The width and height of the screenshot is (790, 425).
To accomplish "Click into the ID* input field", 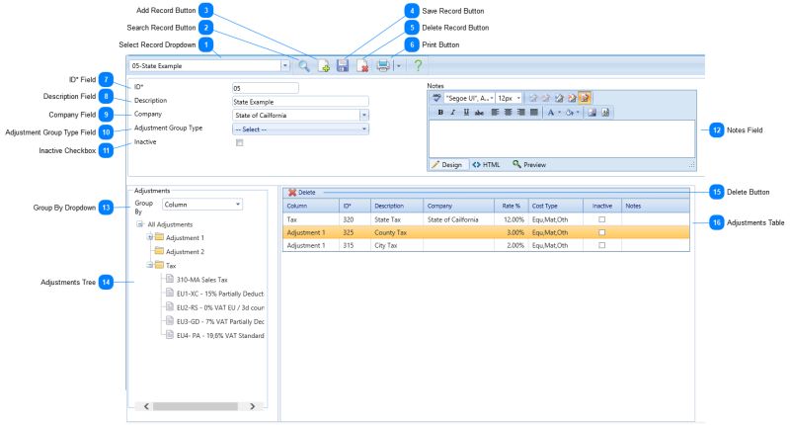I will click(x=265, y=88).
